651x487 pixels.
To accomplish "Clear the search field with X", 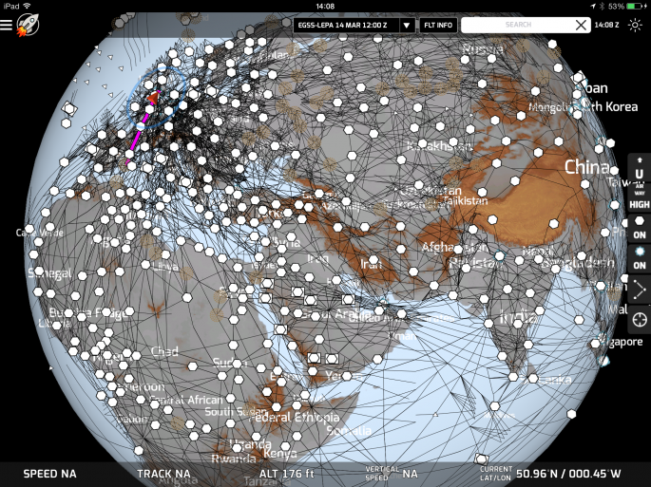I will tap(581, 26).
